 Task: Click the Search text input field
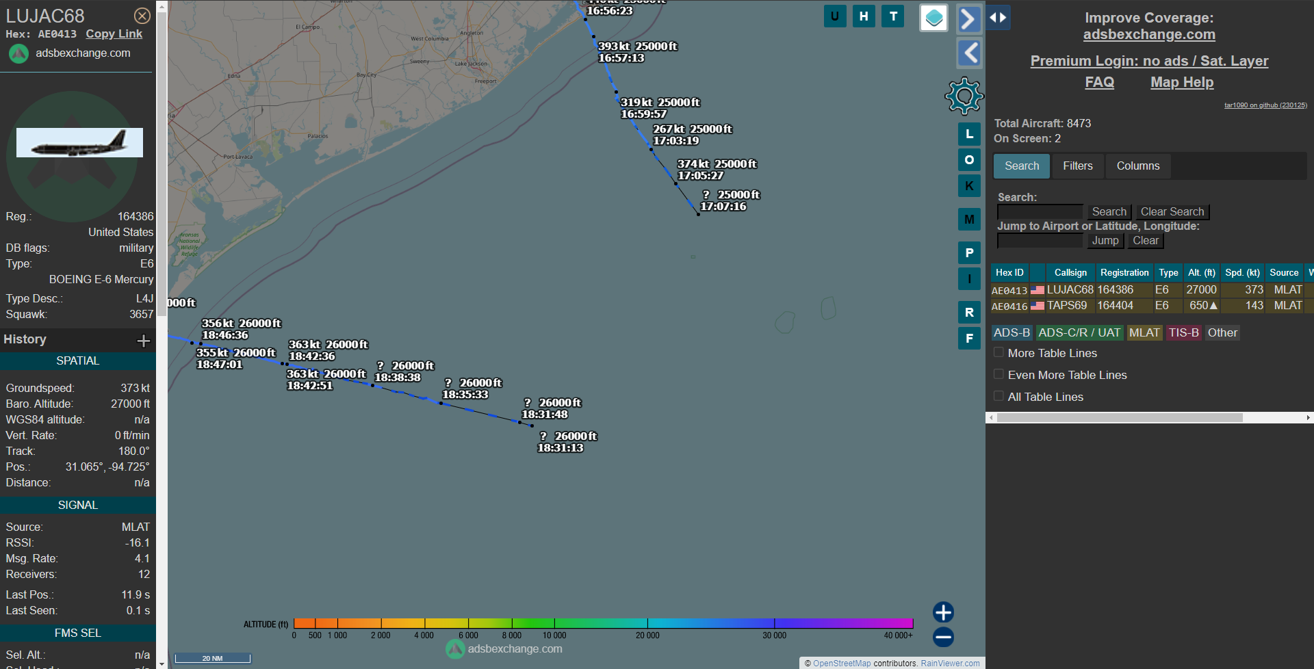[1040, 212]
